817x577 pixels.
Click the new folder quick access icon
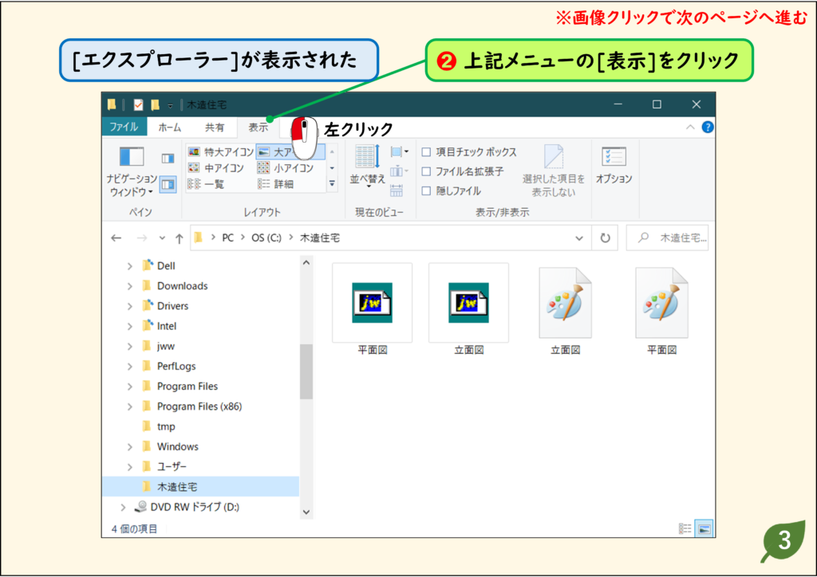pos(156,104)
